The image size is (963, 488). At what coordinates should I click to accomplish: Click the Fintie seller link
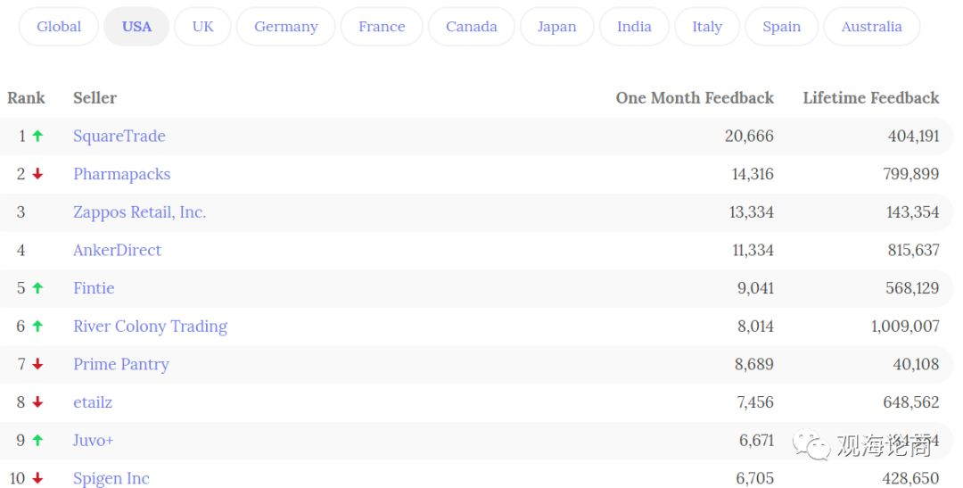pos(94,288)
